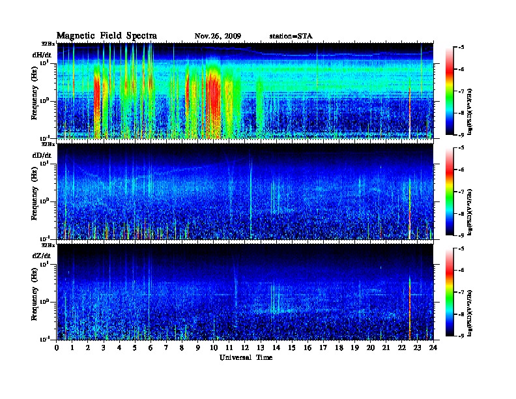Click the "0" tick on the Universal Time axis
This screenshot has height=399, width=516.
point(57,347)
